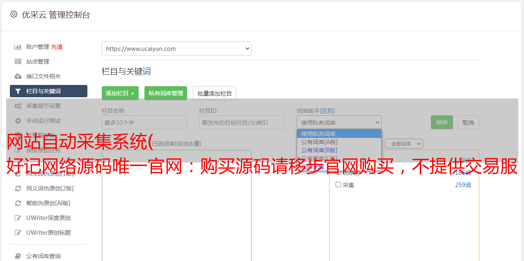Pick the 公有词库[B版] option

[339, 150]
